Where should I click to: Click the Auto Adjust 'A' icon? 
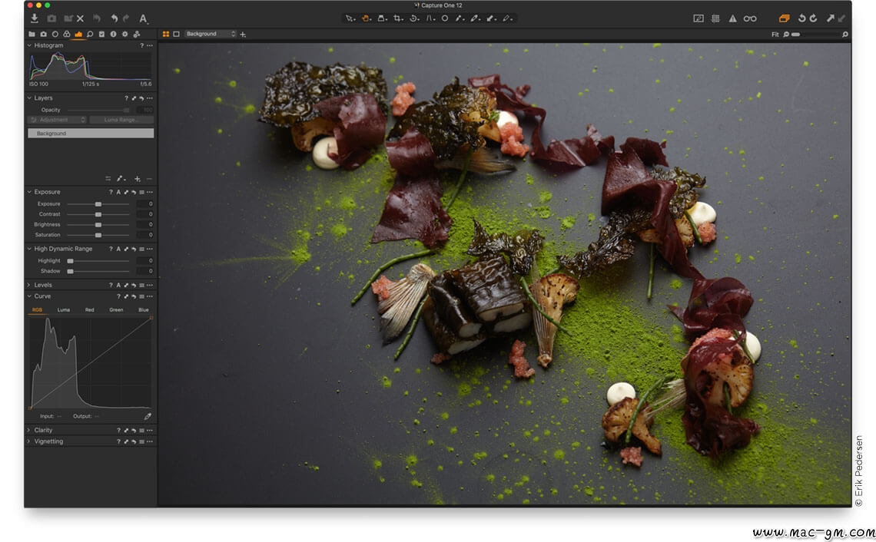pyautogui.click(x=143, y=18)
